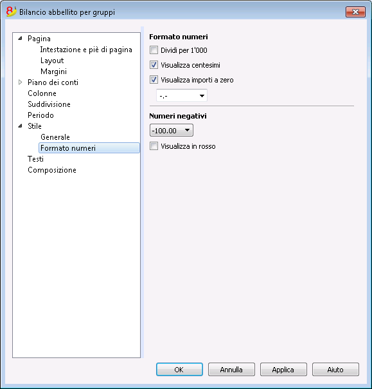Open the Periodo section

click(40, 115)
